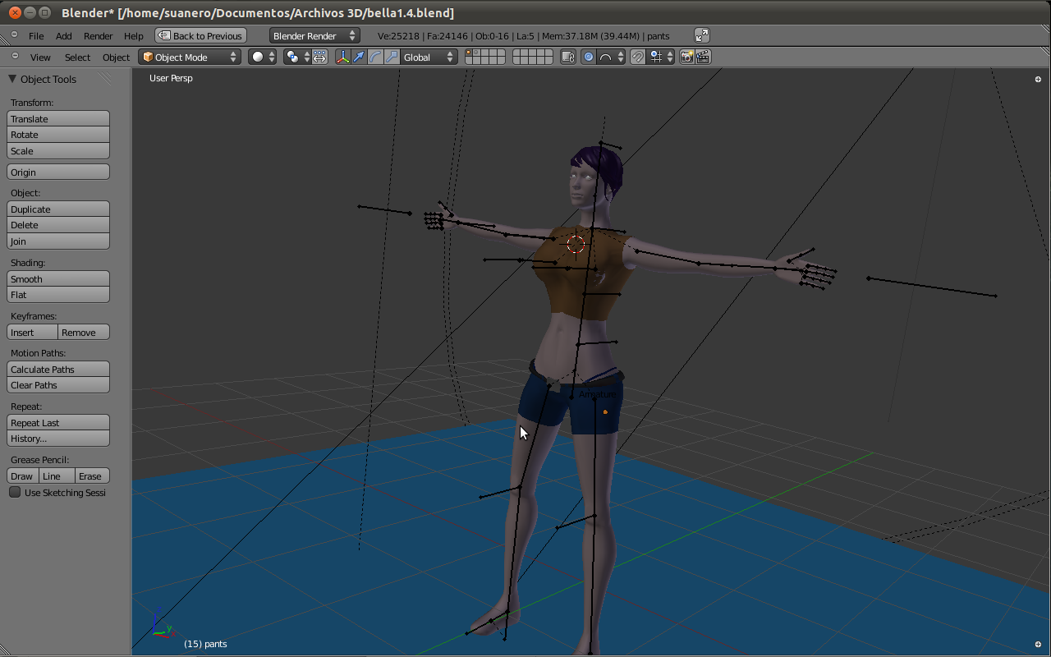
Task: Click the OpenGL render image camera icon
Action: coord(687,57)
